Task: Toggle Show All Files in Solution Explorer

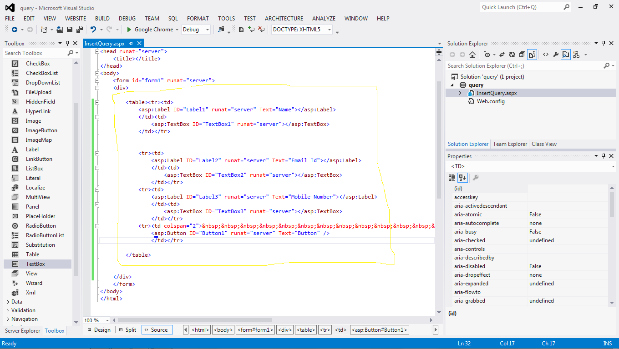Action: tap(531, 54)
